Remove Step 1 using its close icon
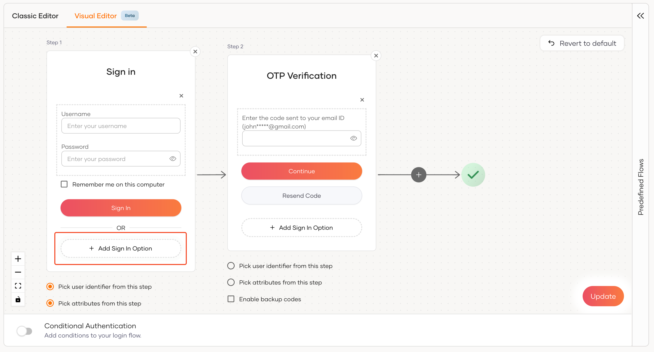The width and height of the screenshot is (654, 352). tap(195, 52)
